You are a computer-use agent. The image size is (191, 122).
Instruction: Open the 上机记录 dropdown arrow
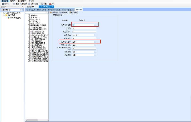coord(95,45)
